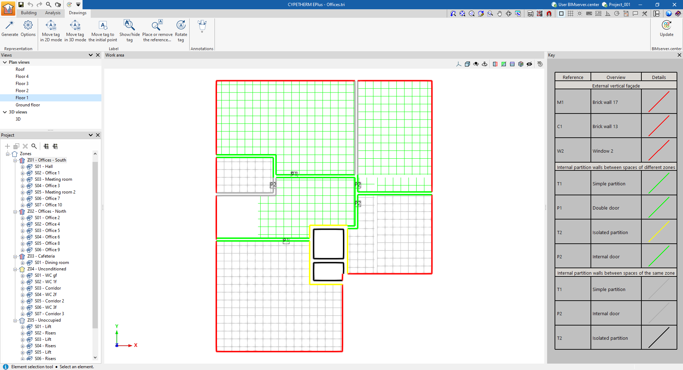Toggle the dimension 1.00 display icon
Screen dimensions: 683x370
(598, 14)
